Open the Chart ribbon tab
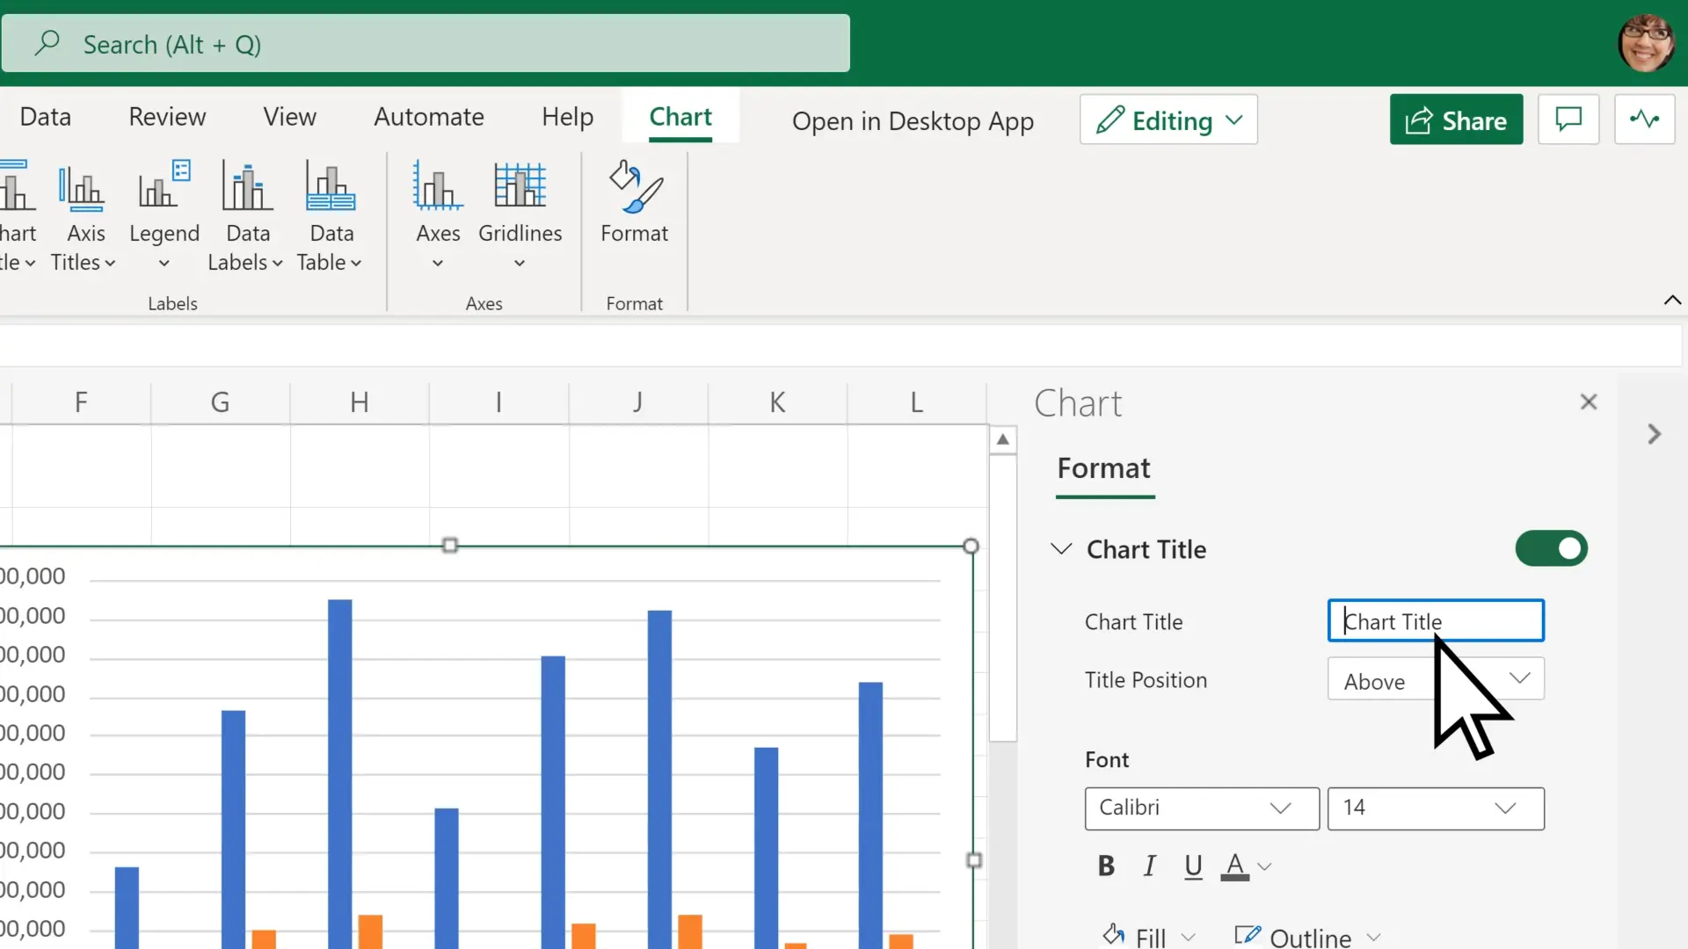1688x949 pixels. 680,116
